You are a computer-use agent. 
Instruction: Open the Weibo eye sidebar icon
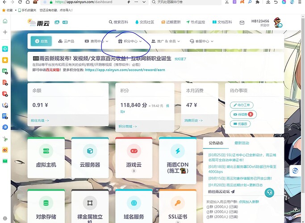pos(5,150)
